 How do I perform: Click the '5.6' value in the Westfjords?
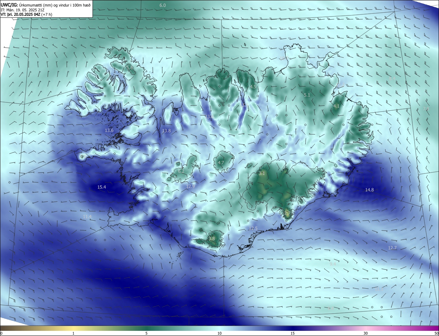coord(130,68)
